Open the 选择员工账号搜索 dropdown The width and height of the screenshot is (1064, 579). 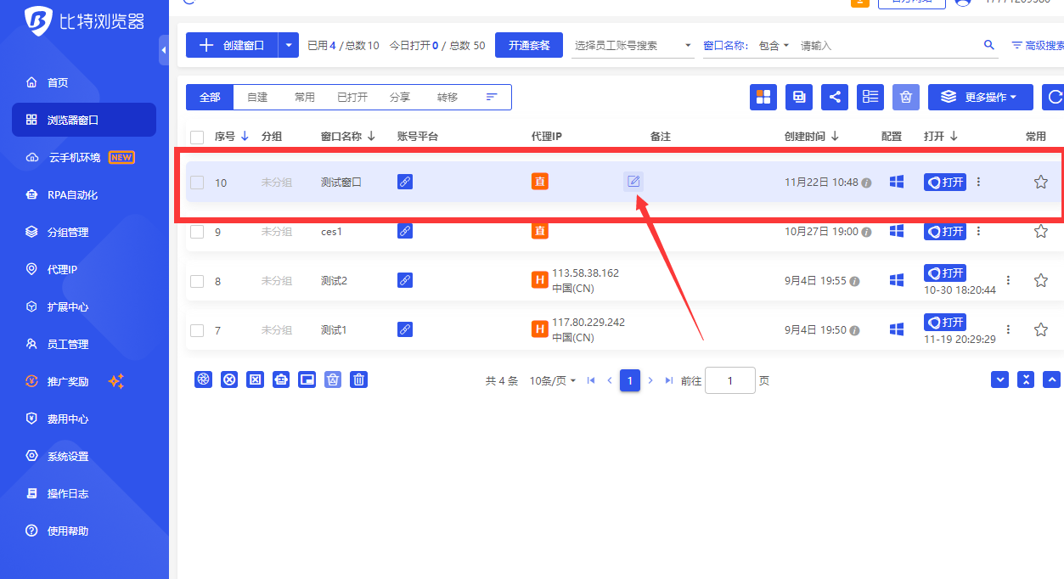click(x=633, y=46)
